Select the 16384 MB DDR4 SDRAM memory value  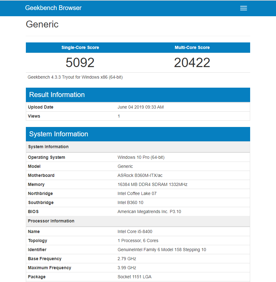152,185
